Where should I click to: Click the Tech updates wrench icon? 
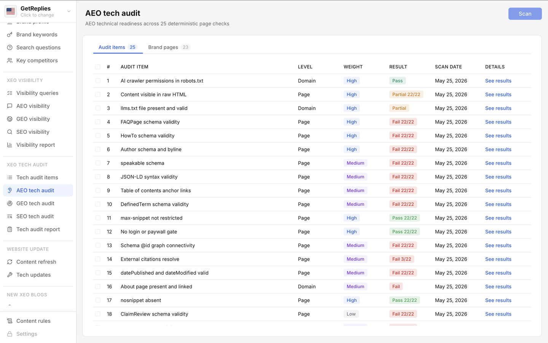pos(10,275)
